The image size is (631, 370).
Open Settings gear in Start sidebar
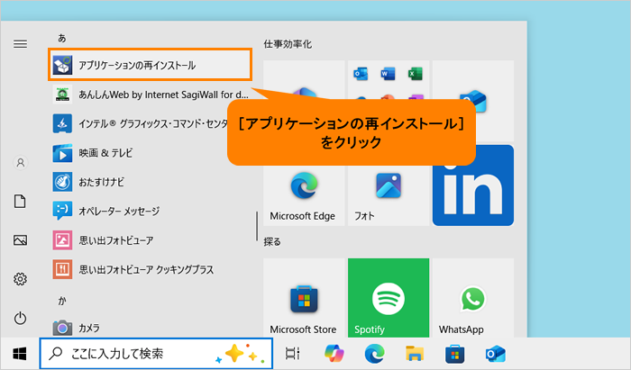coord(20,279)
